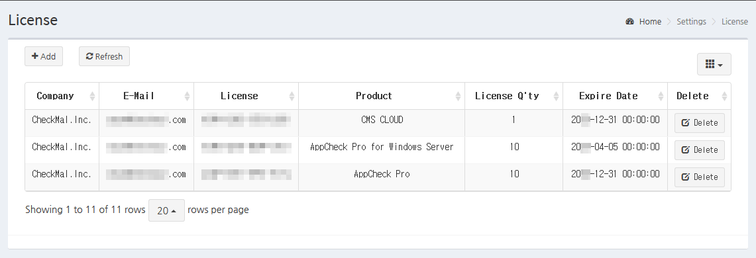Sort by License Q'ty column arrows

pos(556,97)
